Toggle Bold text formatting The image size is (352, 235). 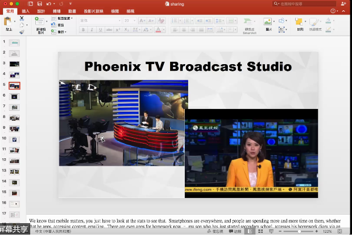coord(83,30)
